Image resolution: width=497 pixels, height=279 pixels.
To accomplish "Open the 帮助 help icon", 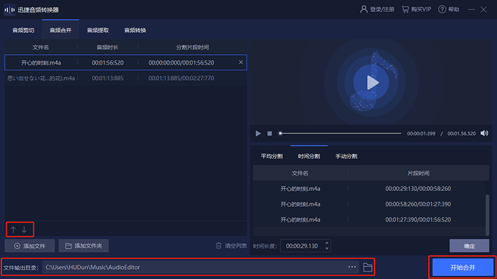I will [x=442, y=9].
